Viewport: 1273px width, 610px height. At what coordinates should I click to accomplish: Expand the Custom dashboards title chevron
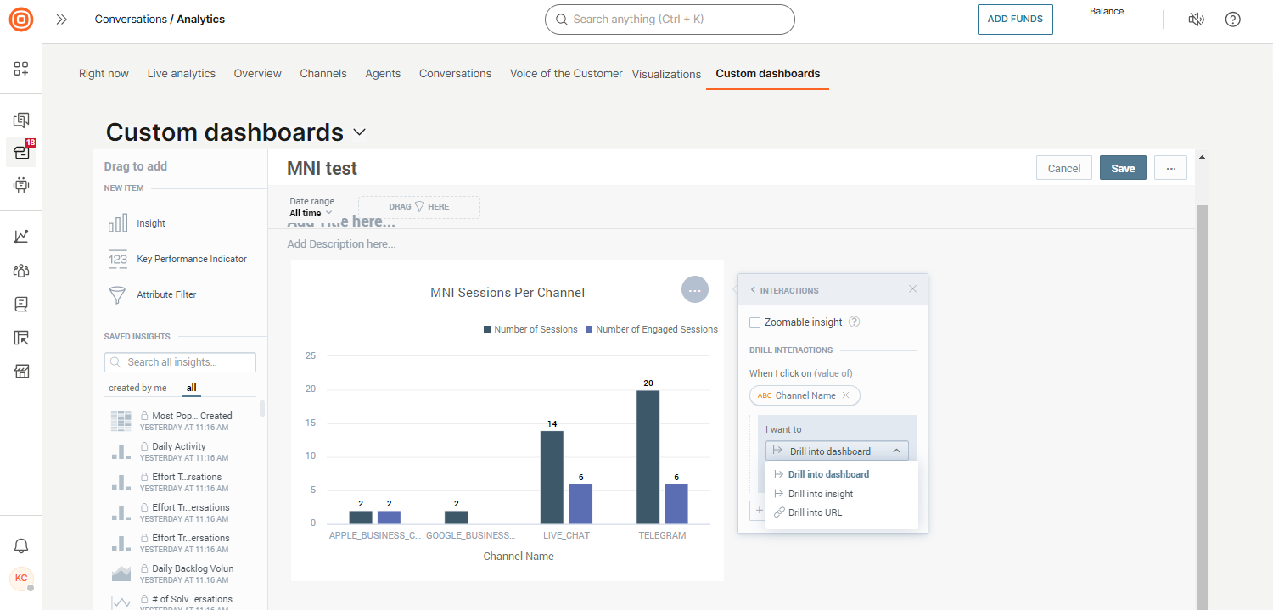point(359,132)
